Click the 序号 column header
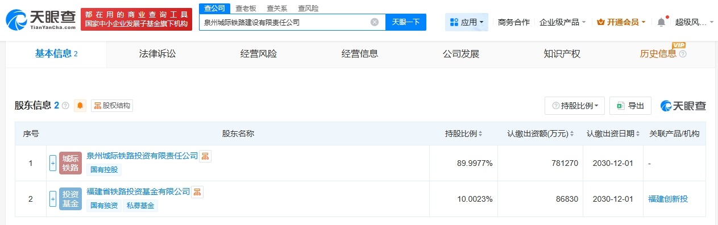The height and width of the screenshot is (225, 718). pos(31,134)
